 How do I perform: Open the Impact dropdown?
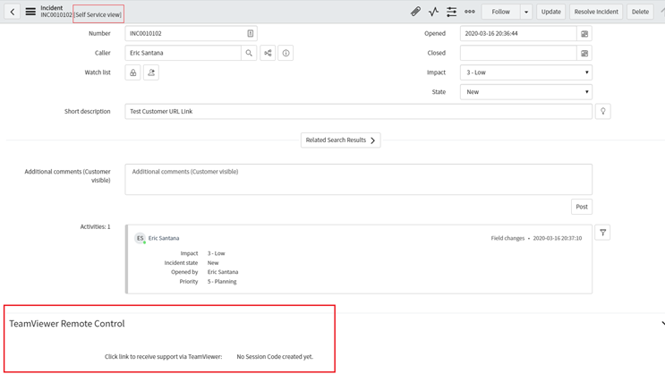click(526, 72)
